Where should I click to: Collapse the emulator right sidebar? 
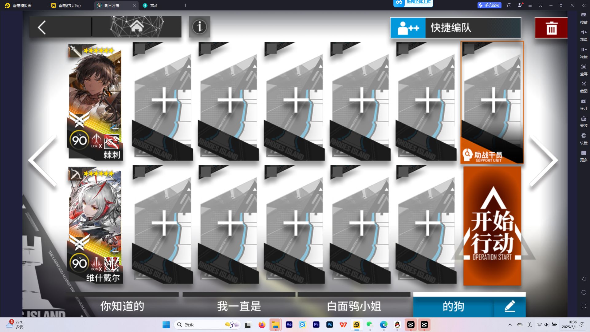coord(584,5)
